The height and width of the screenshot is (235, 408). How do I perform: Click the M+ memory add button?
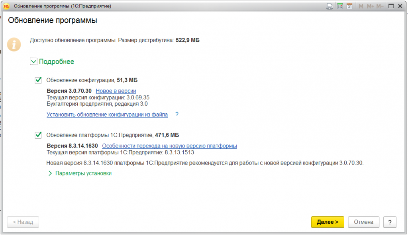(370, 6)
